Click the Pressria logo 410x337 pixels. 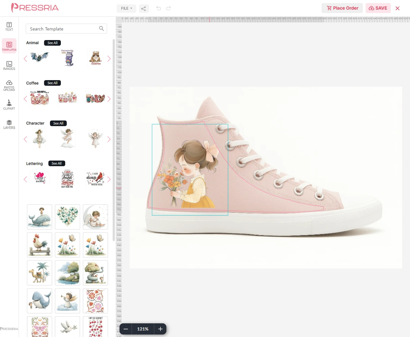(35, 8)
